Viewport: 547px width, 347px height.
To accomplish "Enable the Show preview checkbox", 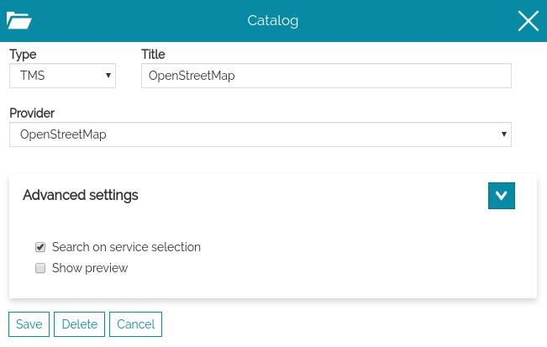I will [40, 269].
